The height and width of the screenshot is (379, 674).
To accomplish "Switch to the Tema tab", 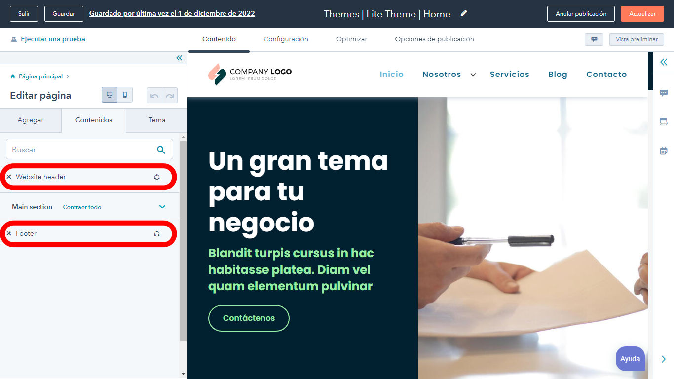I will tap(157, 120).
